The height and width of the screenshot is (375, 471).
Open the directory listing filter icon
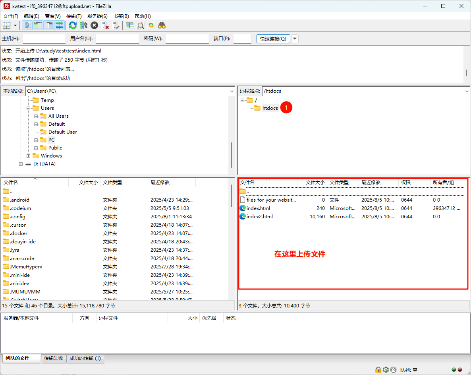(x=129, y=25)
